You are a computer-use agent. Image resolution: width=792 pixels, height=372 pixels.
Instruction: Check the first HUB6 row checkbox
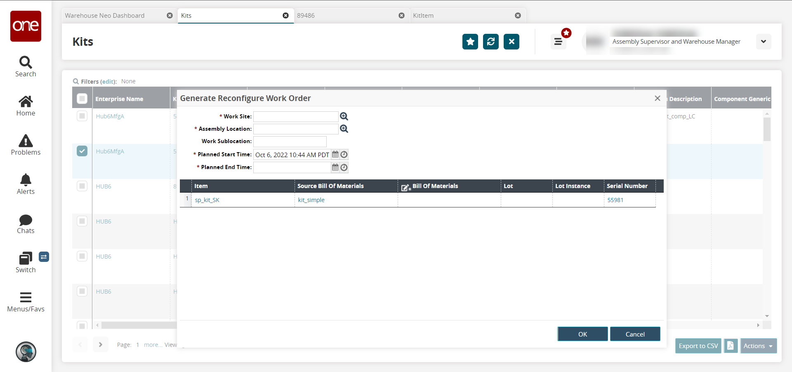[82, 186]
